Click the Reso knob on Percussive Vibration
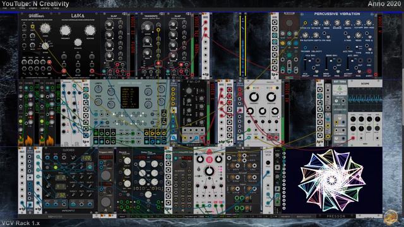Image resolution: width=404 pixels, height=227 pixels. tap(358, 35)
